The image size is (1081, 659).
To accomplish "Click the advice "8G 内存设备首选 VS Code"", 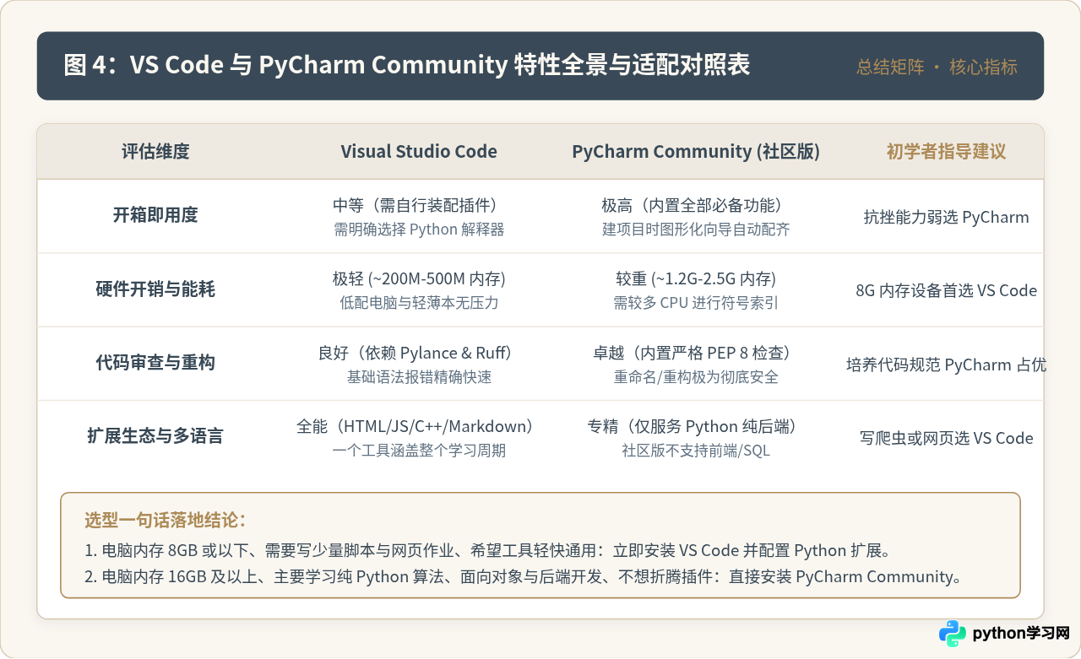I will coord(946,291).
